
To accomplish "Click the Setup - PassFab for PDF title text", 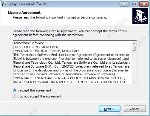I will tap(28, 4).
